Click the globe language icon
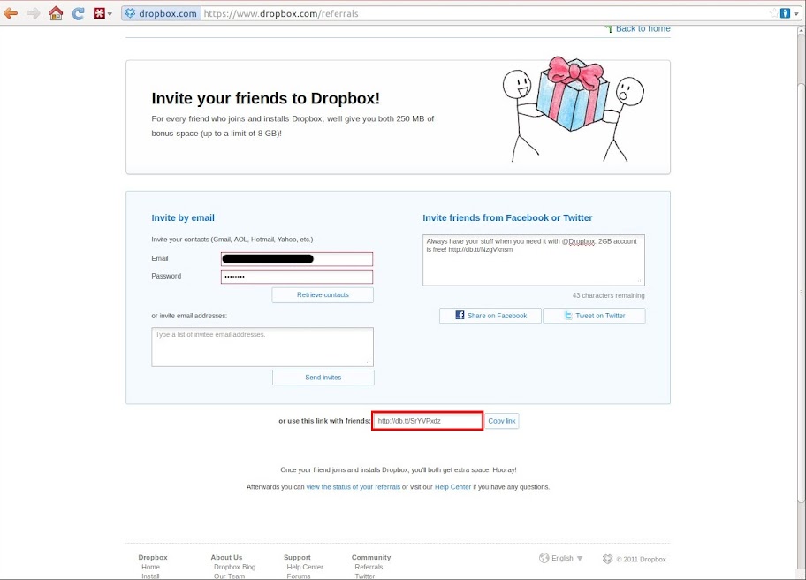This screenshot has width=806, height=580. tap(544, 558)
